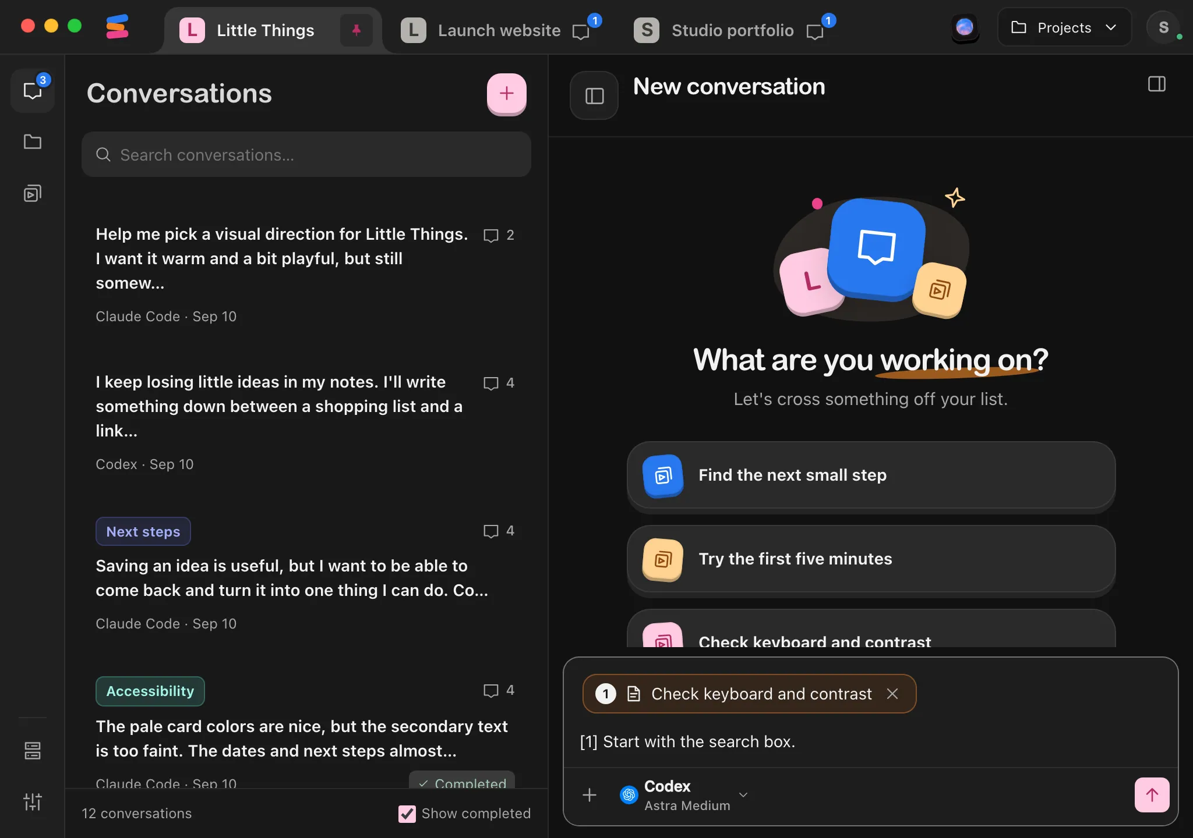Toggle Show completed checkbox
This screenshot has height=838, width=1193.
click(x=407, y=814)
